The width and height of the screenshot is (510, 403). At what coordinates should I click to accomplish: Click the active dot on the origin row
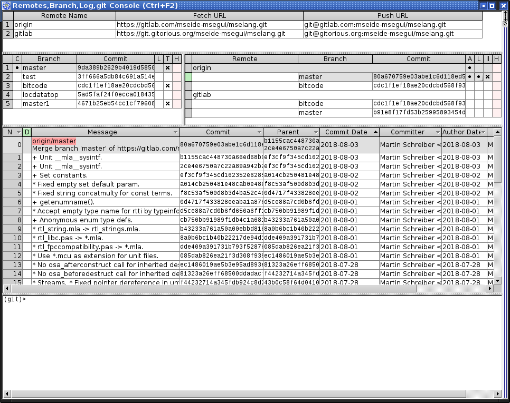(469, 68)
